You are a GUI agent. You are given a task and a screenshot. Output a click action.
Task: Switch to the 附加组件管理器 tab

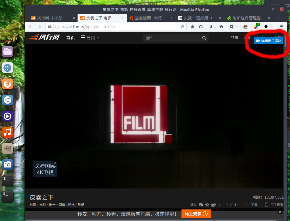pyautogui.click(x=249, y=18)
